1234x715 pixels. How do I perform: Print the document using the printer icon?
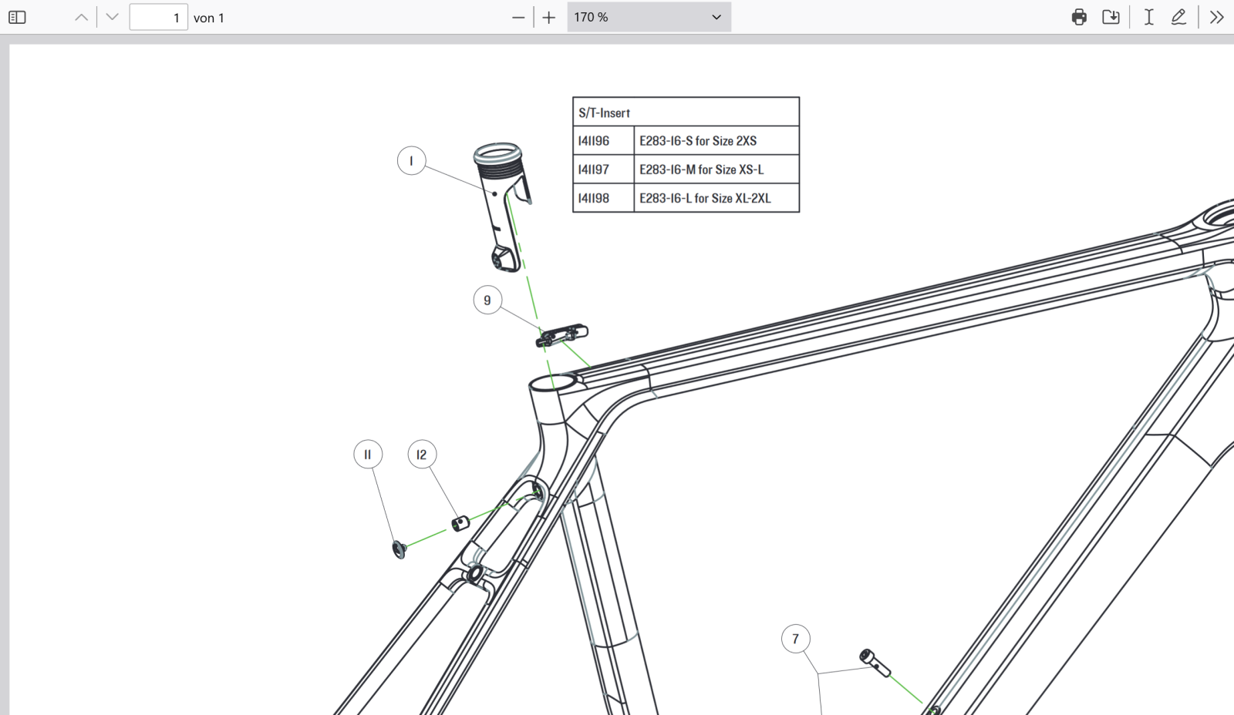pyautogui.click(x=1079, y=17)
